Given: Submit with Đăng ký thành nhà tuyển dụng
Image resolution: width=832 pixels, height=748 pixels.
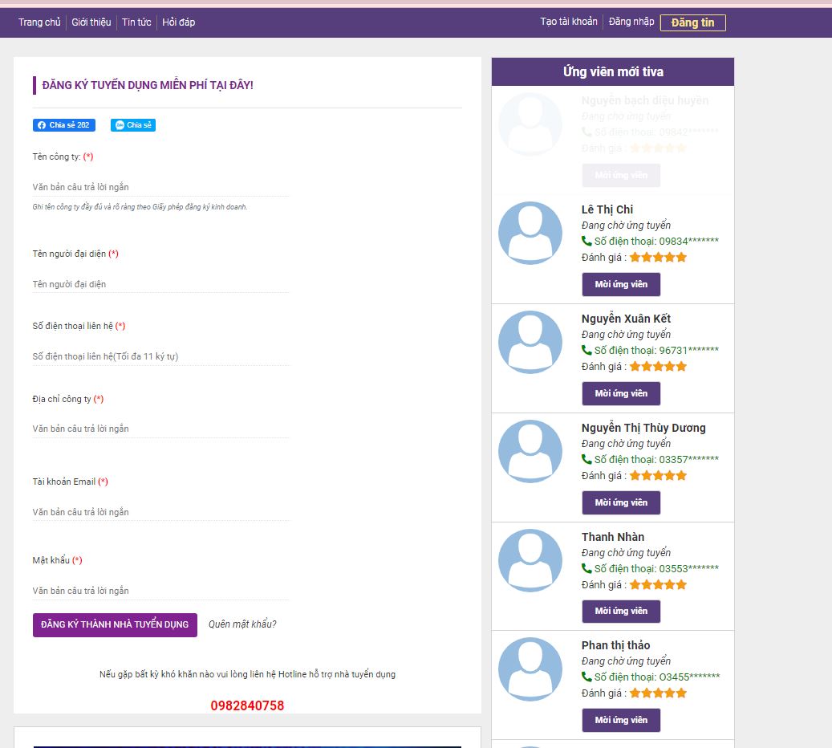Looking at the screenshot, I should (115, 624).
